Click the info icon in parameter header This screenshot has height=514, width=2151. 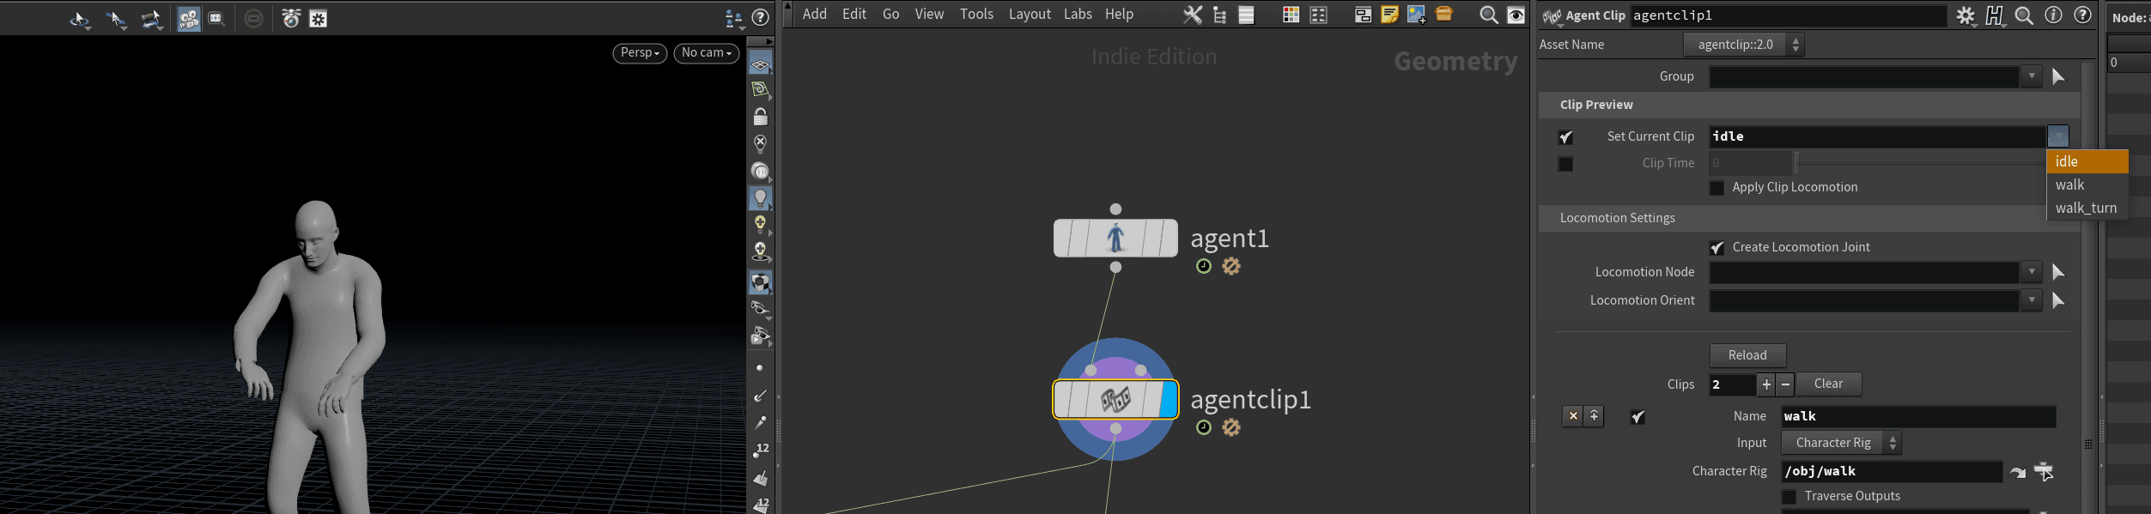[2053, 15]
